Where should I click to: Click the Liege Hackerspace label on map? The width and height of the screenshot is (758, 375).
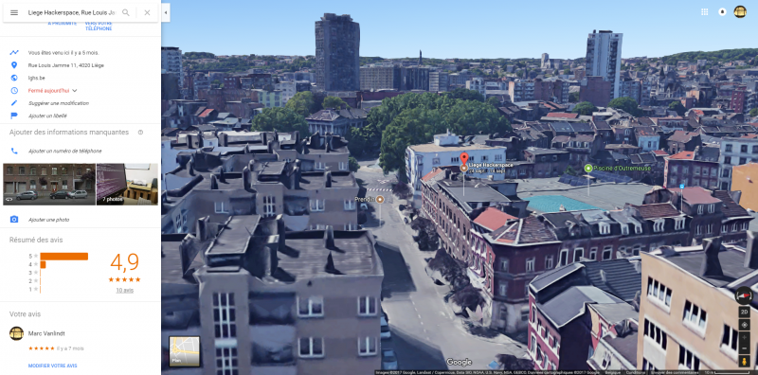491,166
